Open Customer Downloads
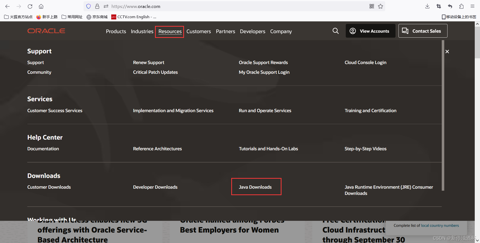Image resolution: width=480 pixels, height=243 pixels. coord(49,187)
